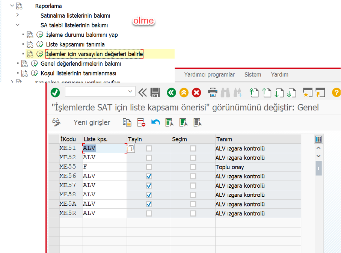Jump to first page icon
This screenshot has height=253, width=341.
[254, 93]
